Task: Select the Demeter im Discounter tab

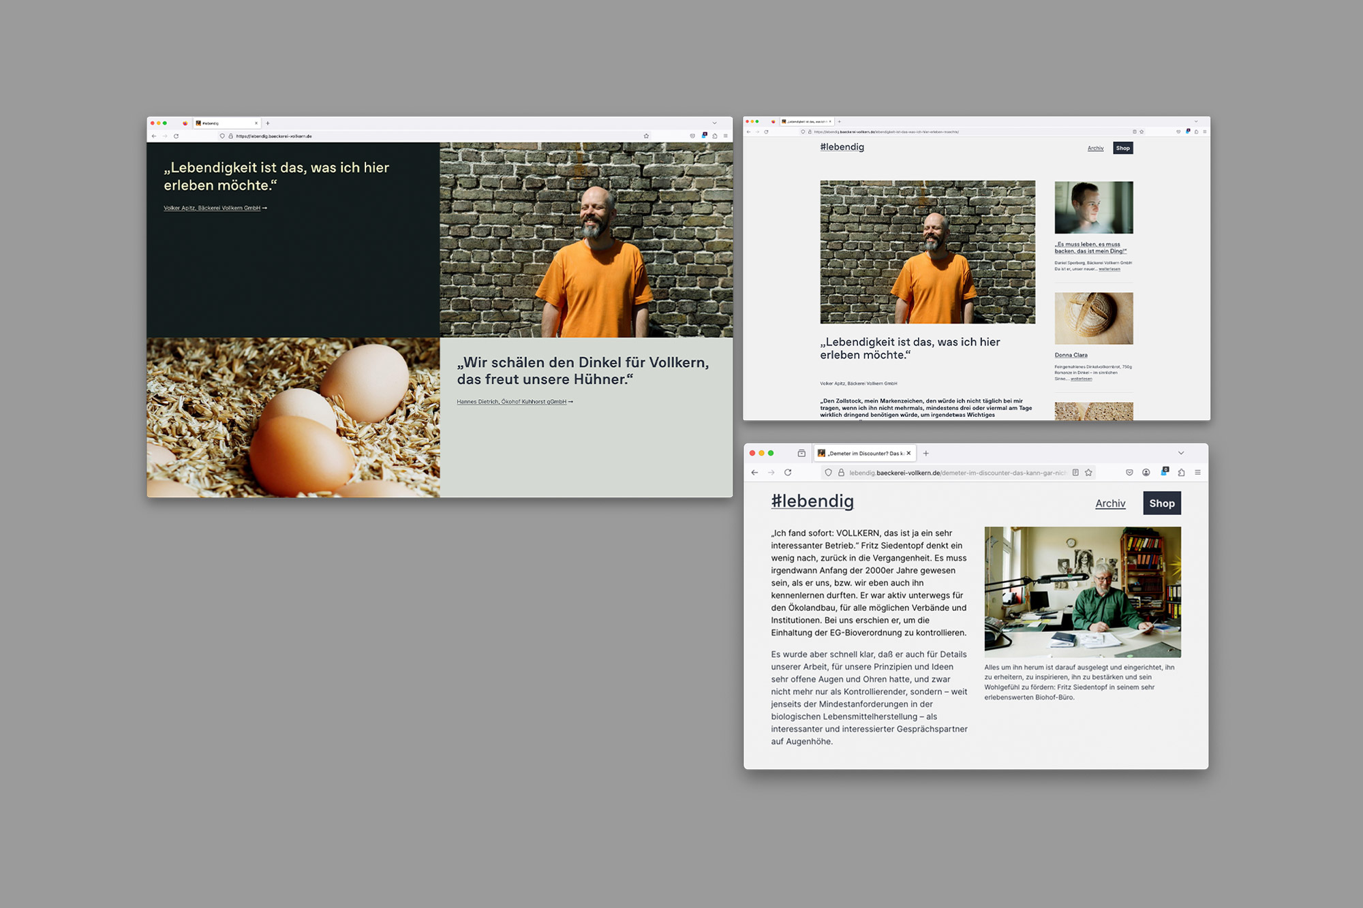Action: (x=864, y=453)
